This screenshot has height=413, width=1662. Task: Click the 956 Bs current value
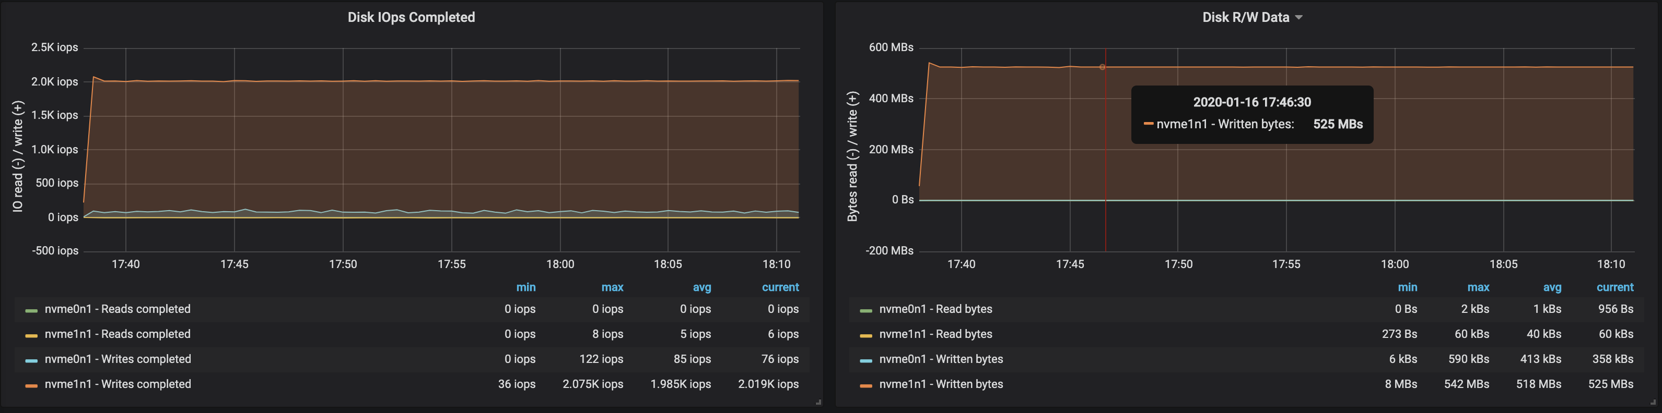click(1616, 309)
